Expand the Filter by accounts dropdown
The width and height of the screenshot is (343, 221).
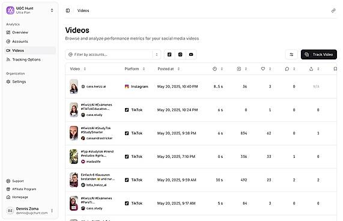tap(113, 55)
